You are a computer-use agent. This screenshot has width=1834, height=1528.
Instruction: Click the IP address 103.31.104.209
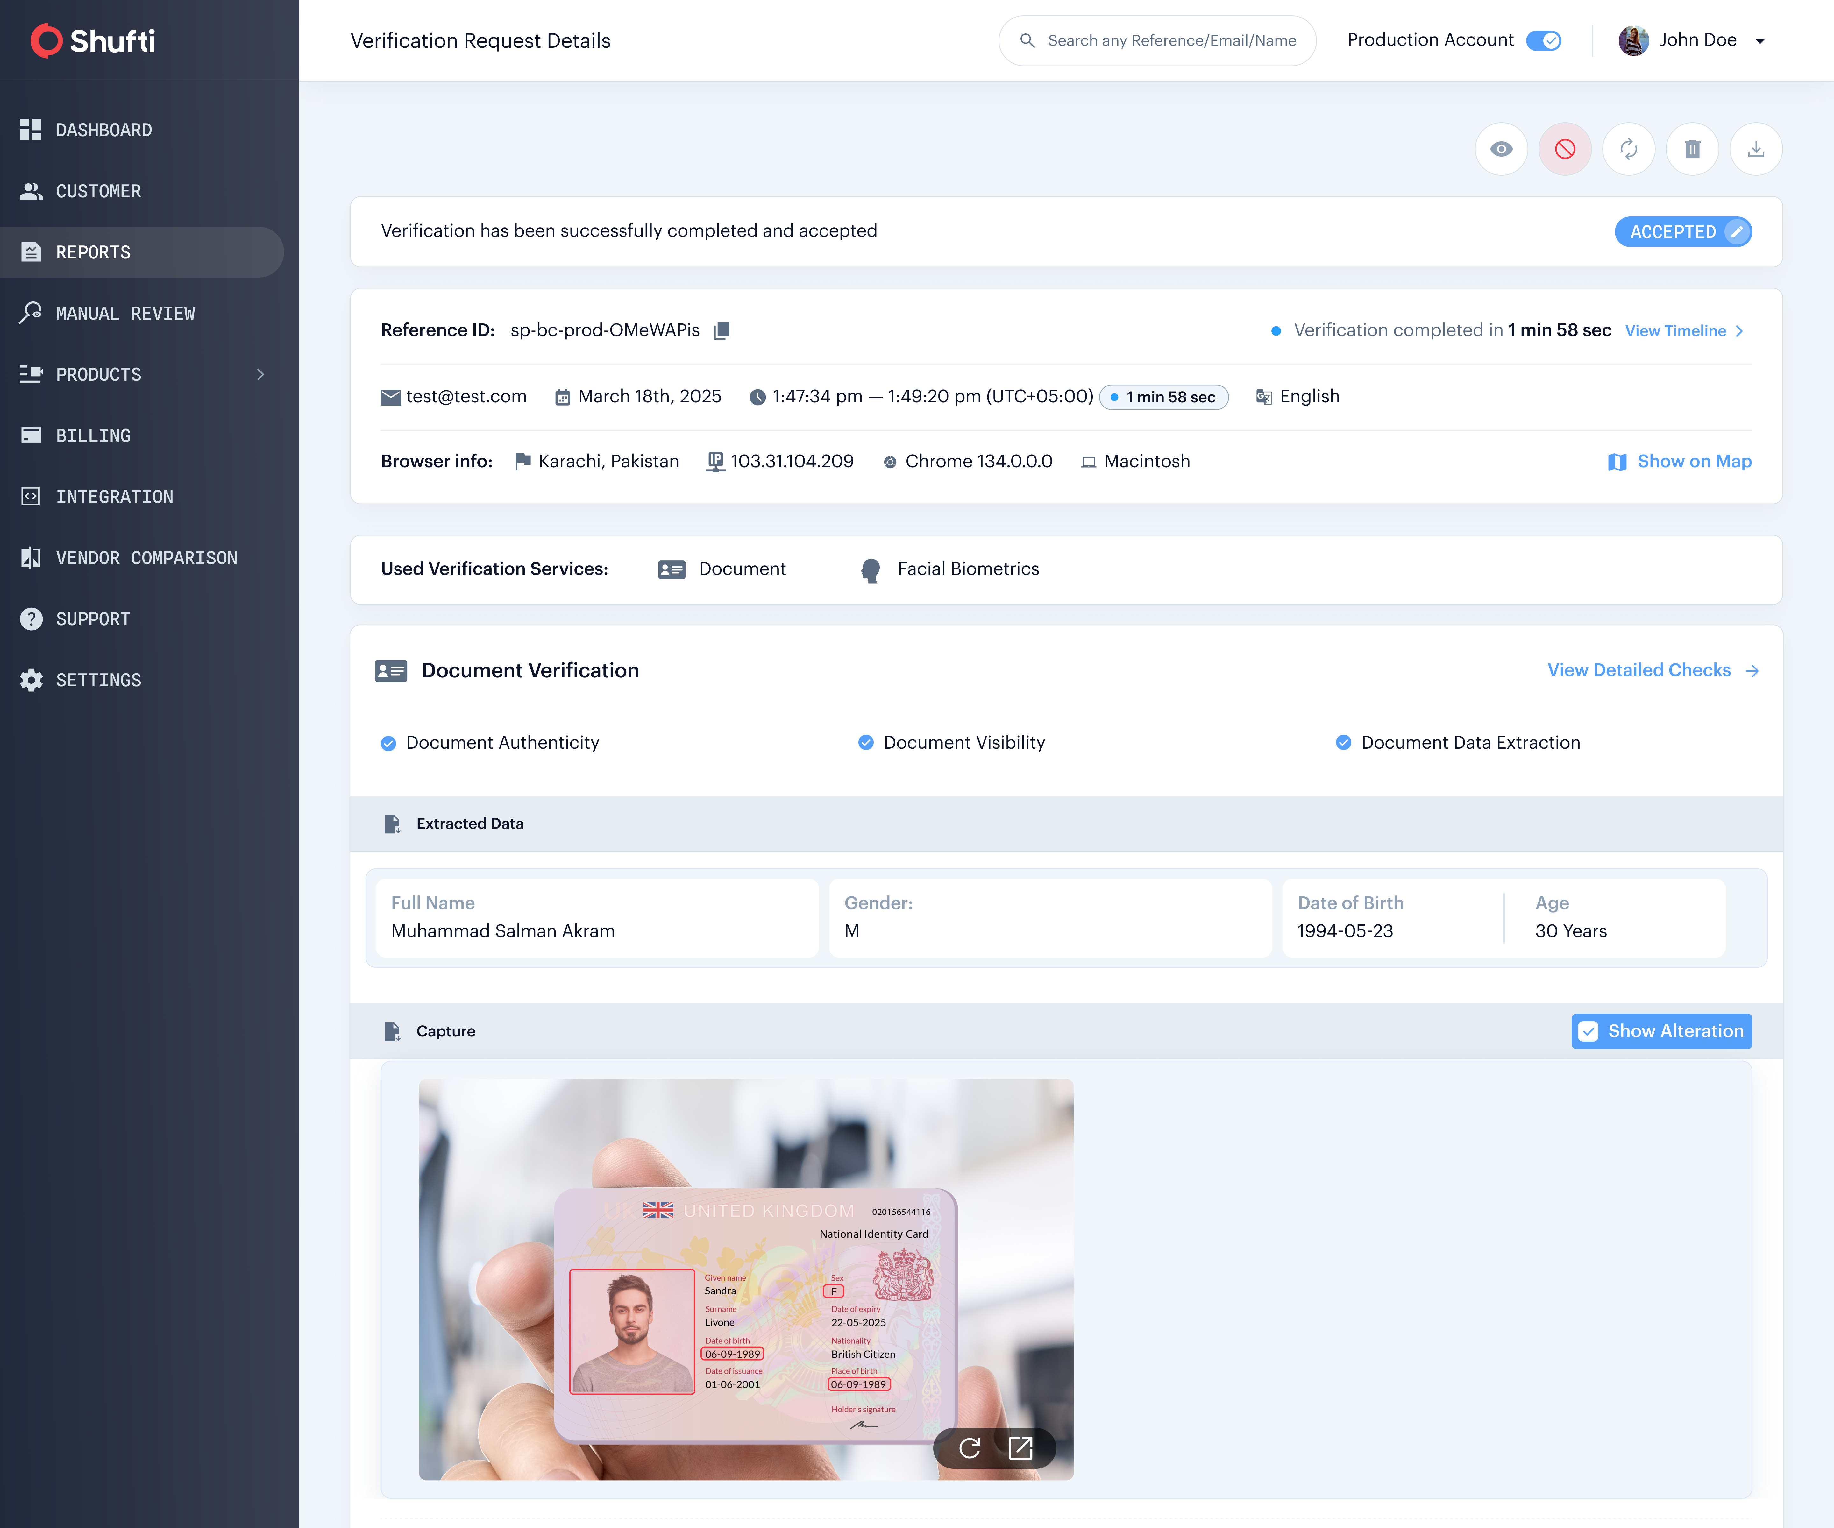tap(792, 462)
